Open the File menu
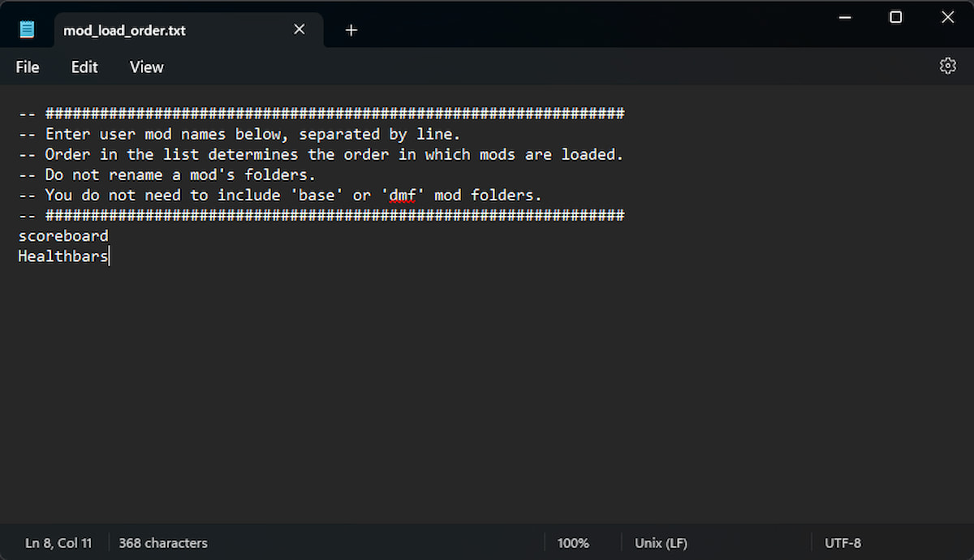 pyautogui.click(x=28, y=67)
